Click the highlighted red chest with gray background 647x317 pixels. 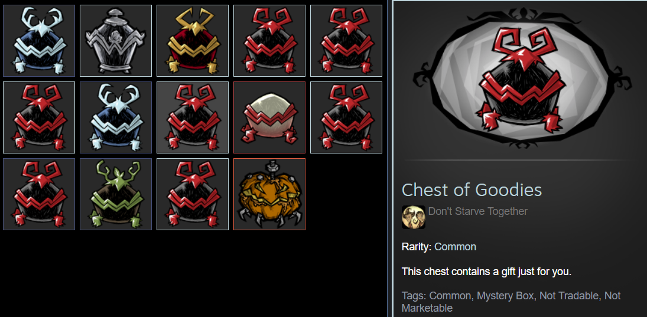[192, 117]
